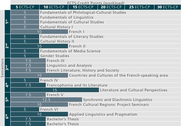Open Francophonia and its Literature module
The width and height of the screenshot is (181, 126).
[x=77, y=85]
